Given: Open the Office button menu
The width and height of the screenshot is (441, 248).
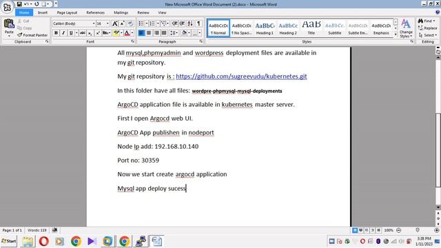Looking at the screenshot, I should (x=7, y=7).
